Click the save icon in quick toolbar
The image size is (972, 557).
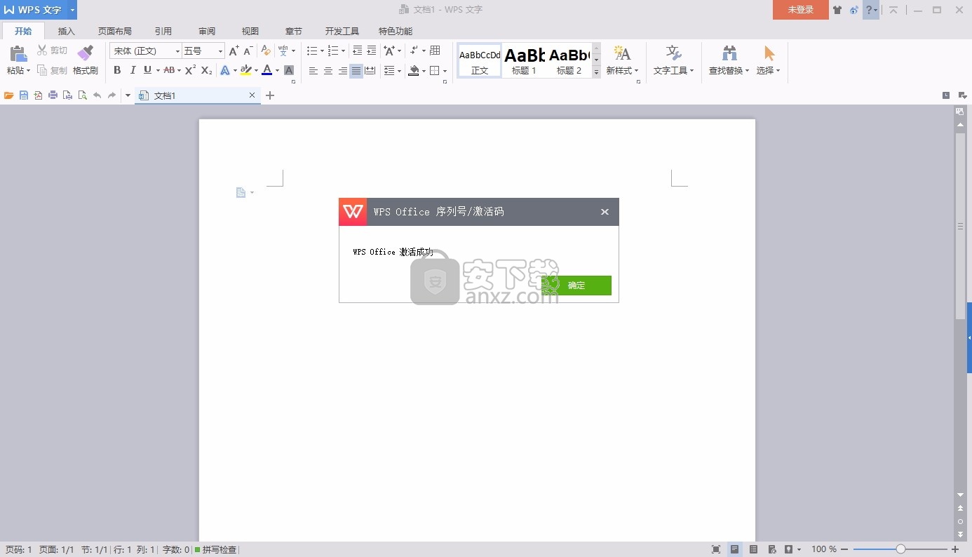click(x=24, y=95)
